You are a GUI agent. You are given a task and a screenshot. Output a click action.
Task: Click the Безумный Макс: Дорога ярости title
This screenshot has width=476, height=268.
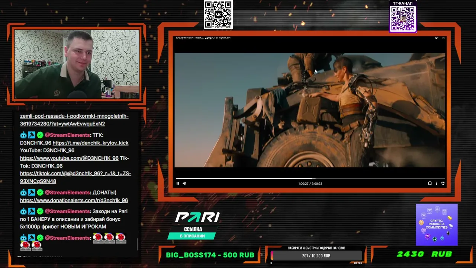(x=203, y=37)
